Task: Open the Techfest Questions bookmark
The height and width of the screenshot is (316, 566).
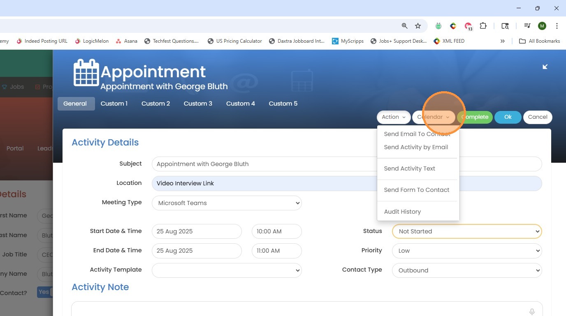Action: (172, 41)
